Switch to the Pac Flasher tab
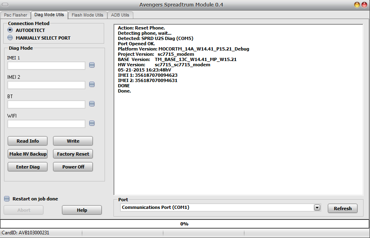Screen dimensions: 370x238 coord(15,15)
